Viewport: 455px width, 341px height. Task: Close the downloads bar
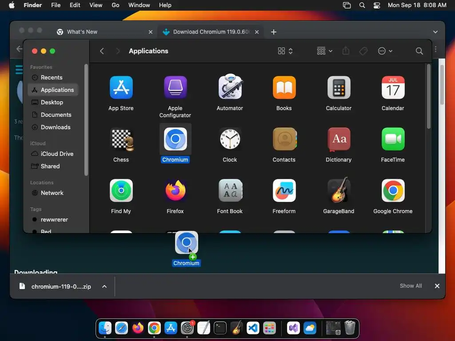pos(437,286)
